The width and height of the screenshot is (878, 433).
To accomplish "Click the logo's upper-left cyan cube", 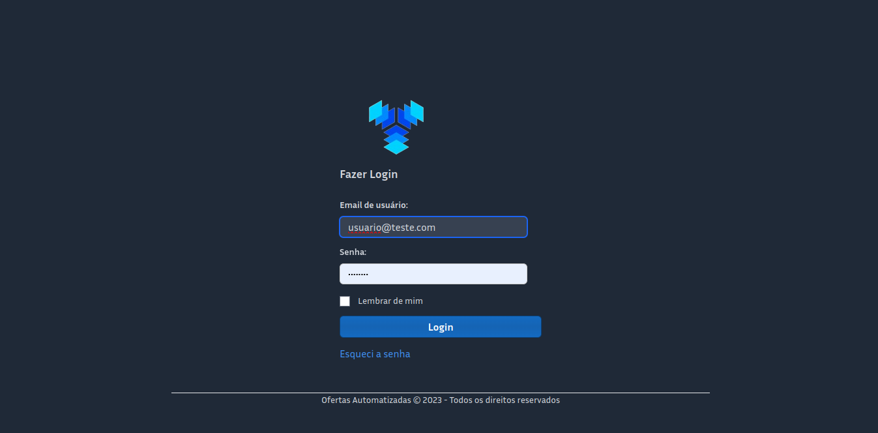I will click(375, 111).
